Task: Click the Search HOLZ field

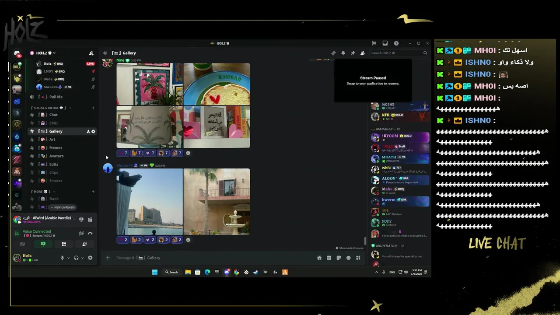Action: (399, 53)
